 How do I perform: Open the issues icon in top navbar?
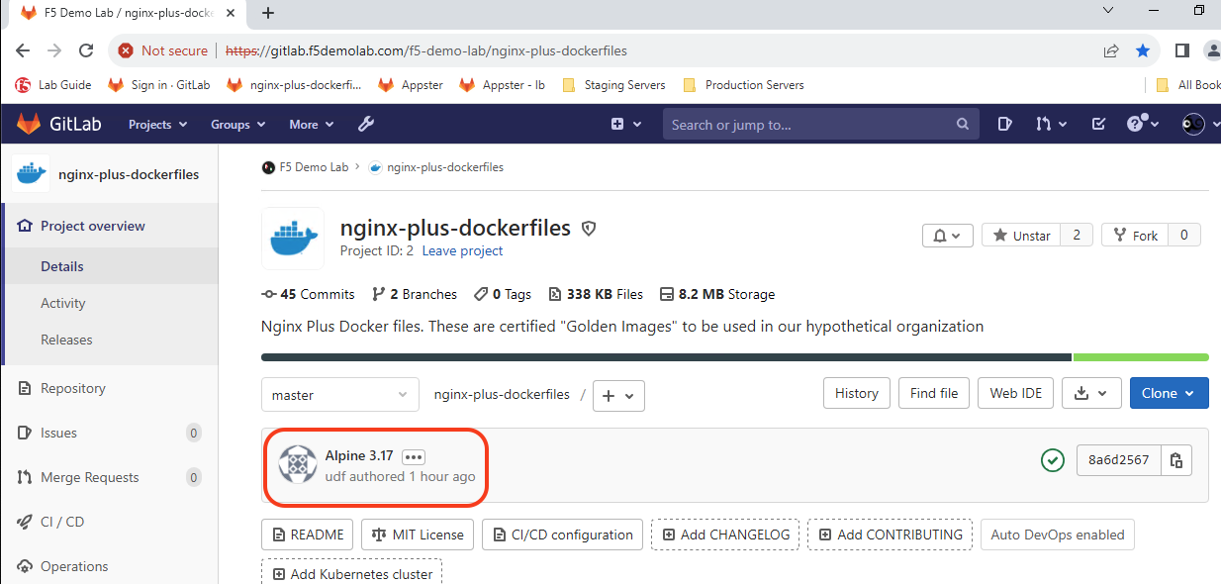tap(1004, 125)
